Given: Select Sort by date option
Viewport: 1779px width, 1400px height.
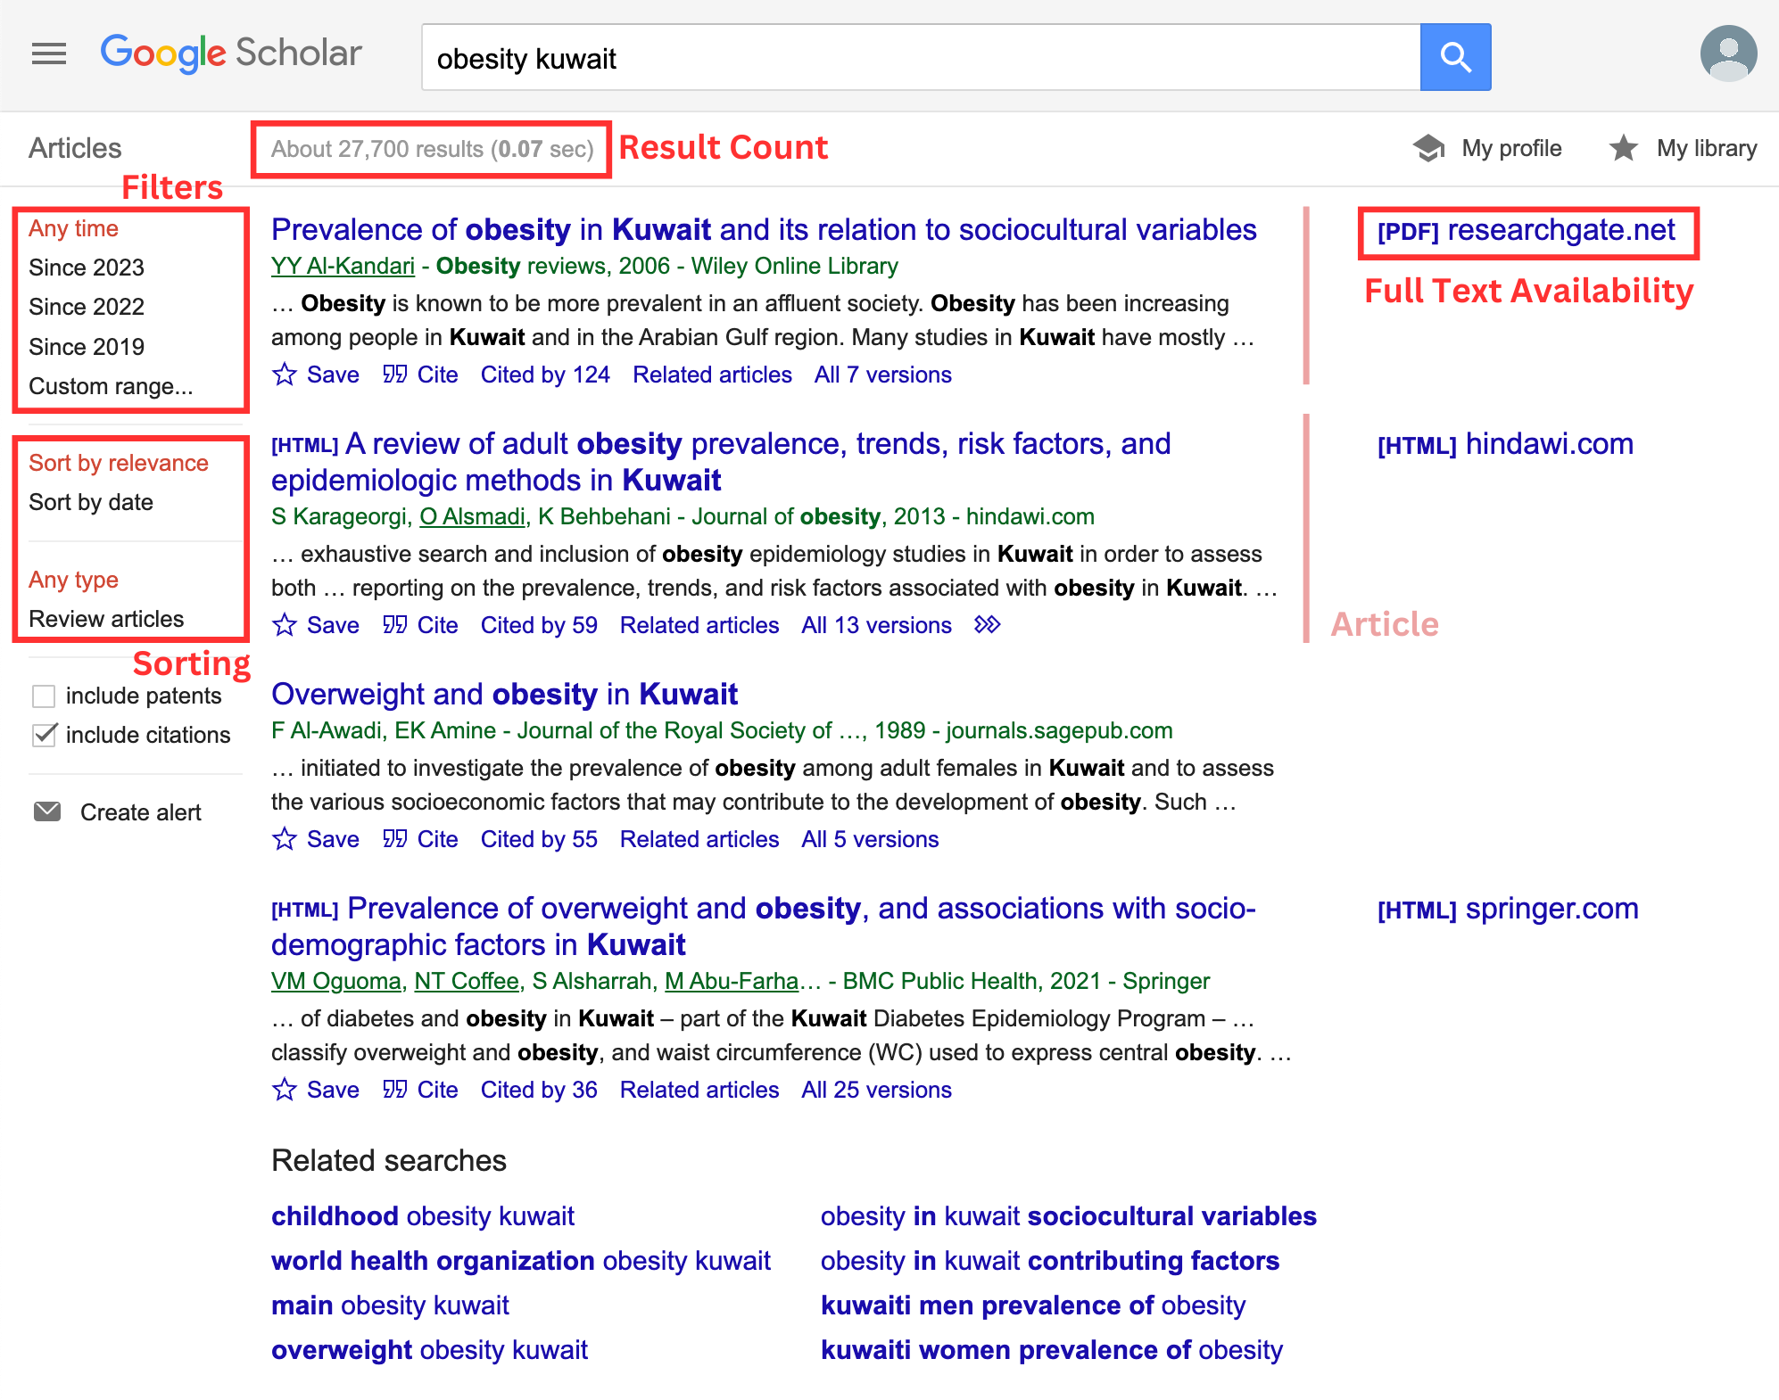Looking at the screenshot, I should click(91, 502).
